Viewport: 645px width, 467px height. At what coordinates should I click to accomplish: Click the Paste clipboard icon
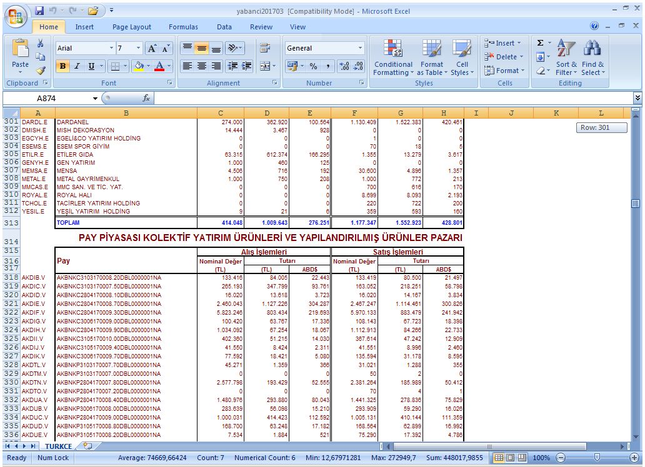pyautogui.click(x=20, y=49)
